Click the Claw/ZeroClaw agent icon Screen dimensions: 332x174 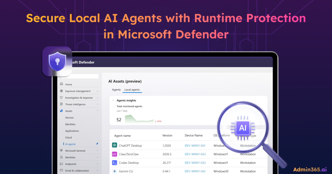click(115, 154)
